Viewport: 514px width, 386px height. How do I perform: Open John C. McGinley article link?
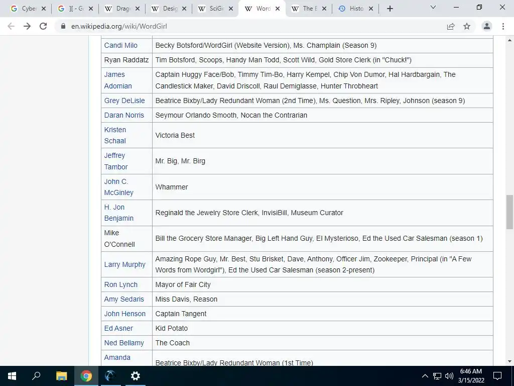118,187
